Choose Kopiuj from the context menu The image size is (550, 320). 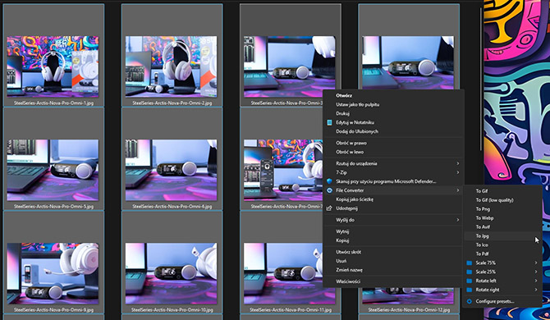pyautogui.click(x=393, y=240)
